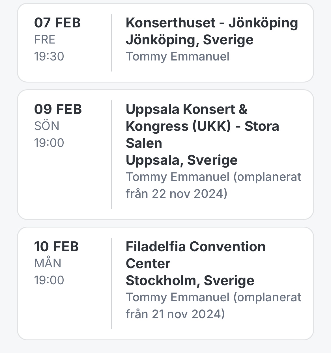The width and height of the screenshot is (331, 353).
Task: Tap the Uppsala, Sverige location text
Action: coord(182,160)
